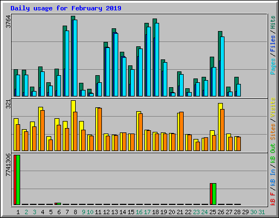Click the day 1 red kB F bar

[15, 180]
